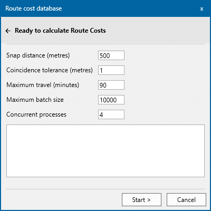Viewport: 211px width, 211px height.
Task: Select the Maximum travel minutes field
Action: point(111,85)
